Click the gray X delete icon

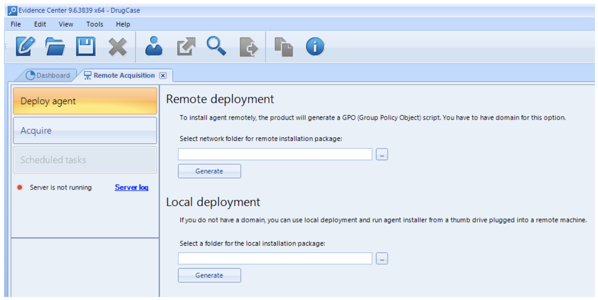pos(118,47)
